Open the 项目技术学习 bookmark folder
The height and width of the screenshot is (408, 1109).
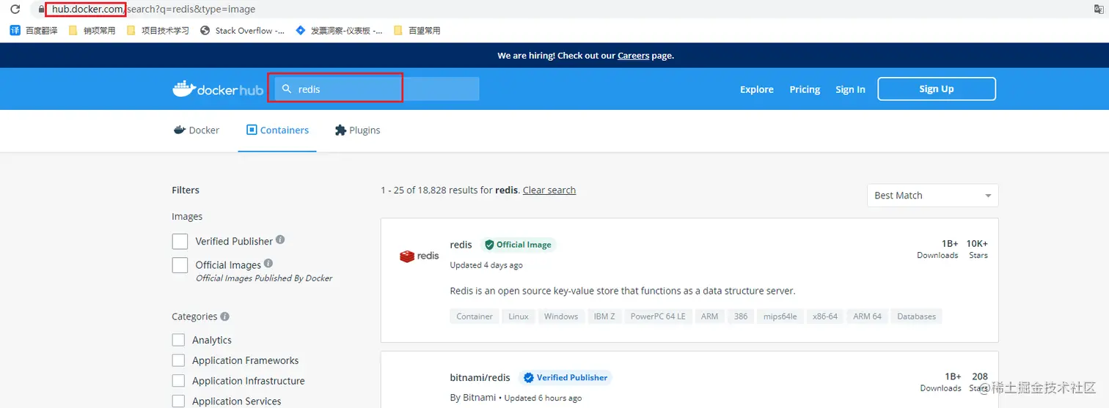pos(158,31)
